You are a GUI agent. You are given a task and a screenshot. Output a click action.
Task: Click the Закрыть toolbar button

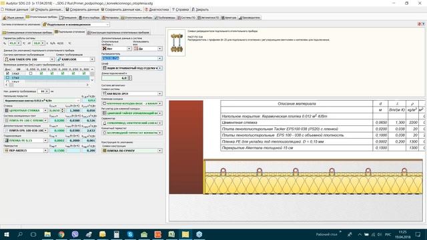pos(200,9)
